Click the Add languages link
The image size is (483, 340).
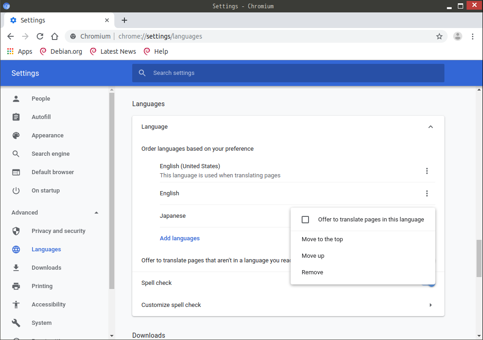tap(180, 238)
